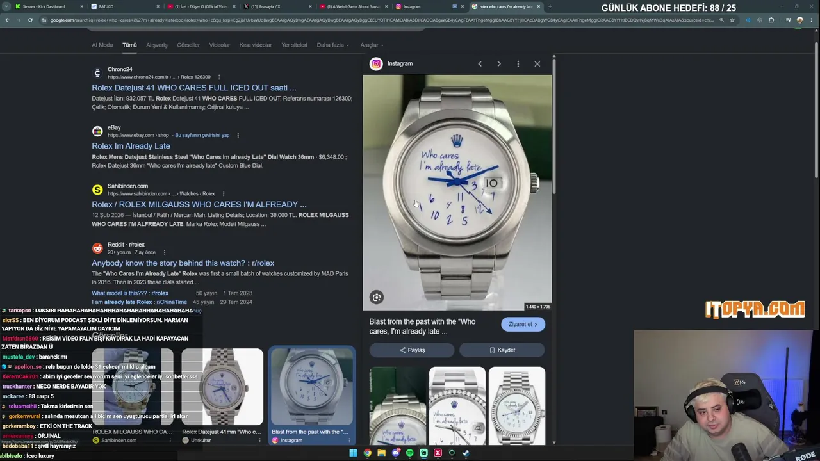Open more options for eBay result

click(x=238, y=135)
